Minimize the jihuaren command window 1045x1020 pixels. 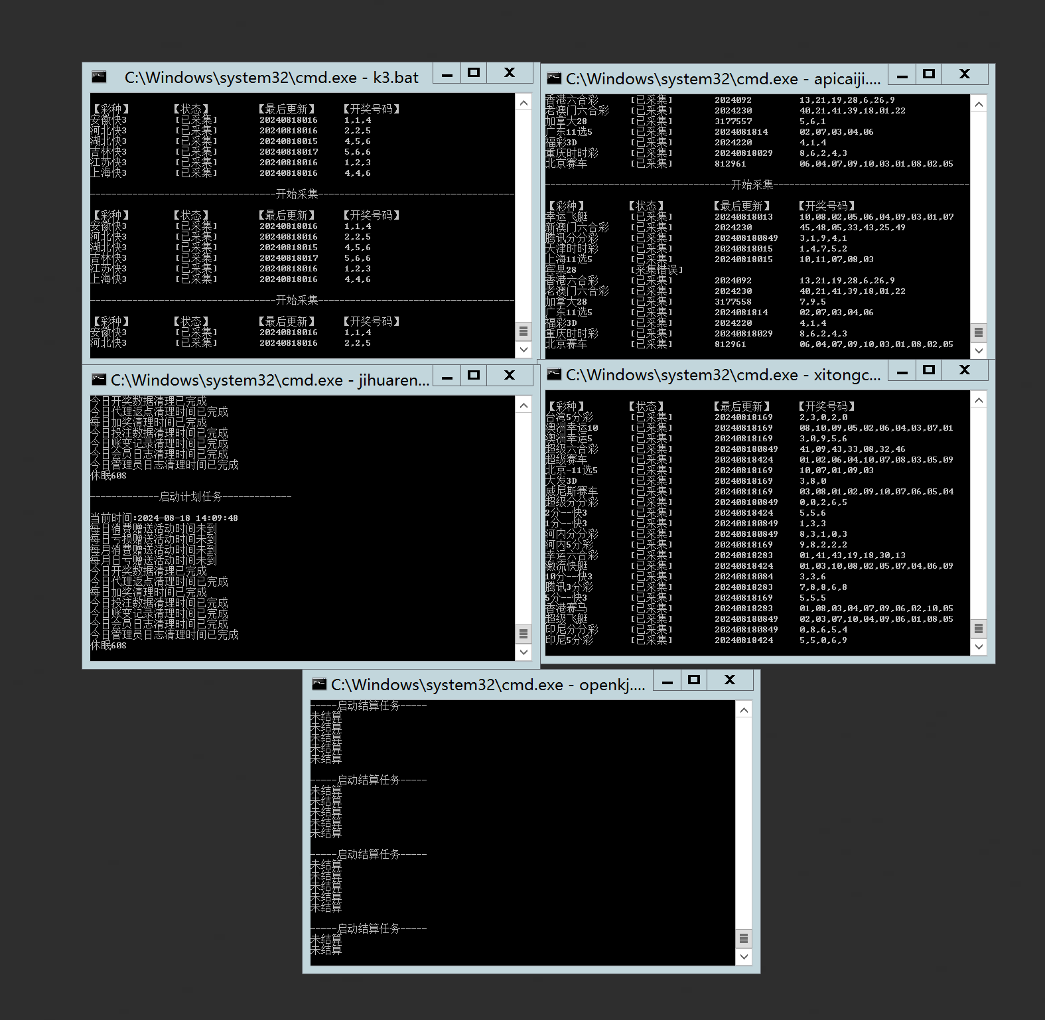click(447, 376)
